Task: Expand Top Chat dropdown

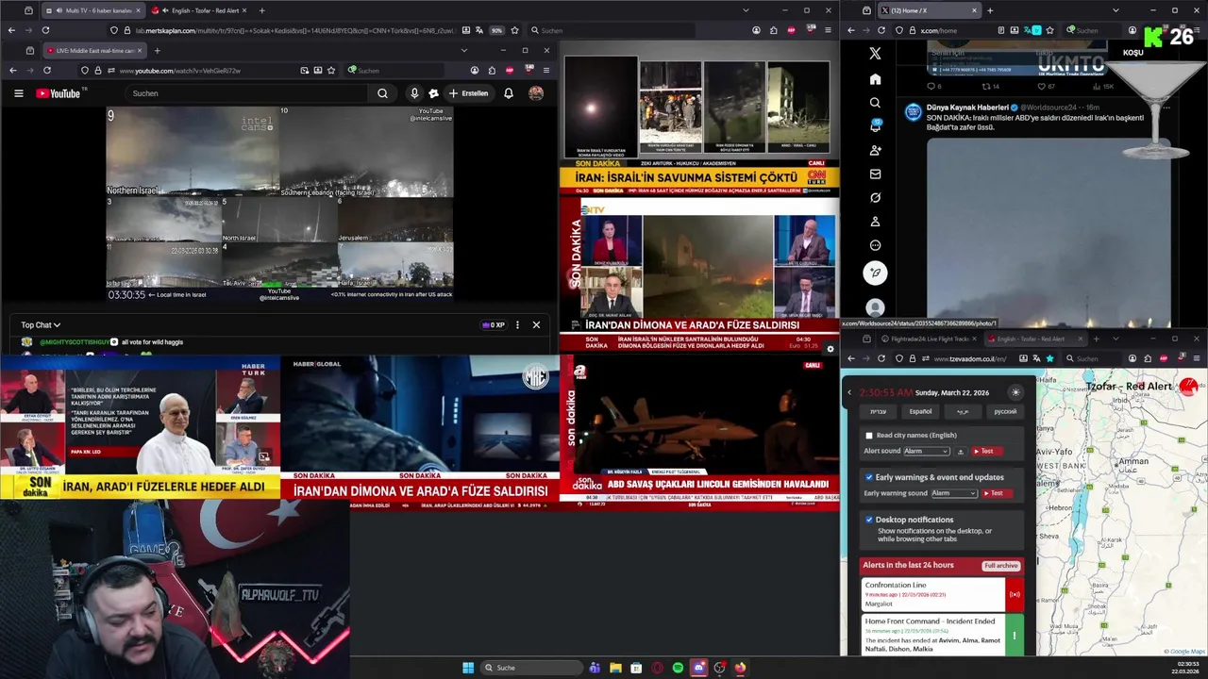Action: tap(42, 325)
